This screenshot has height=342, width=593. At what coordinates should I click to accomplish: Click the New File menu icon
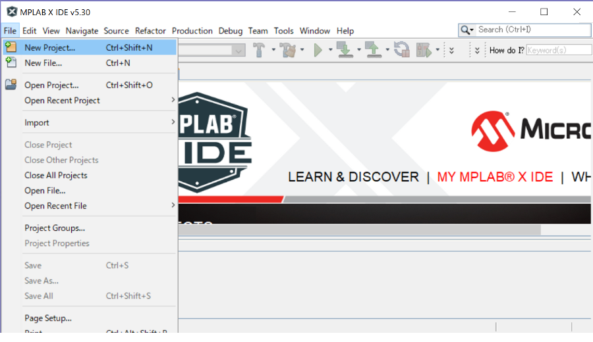click(x=11, y=63)
